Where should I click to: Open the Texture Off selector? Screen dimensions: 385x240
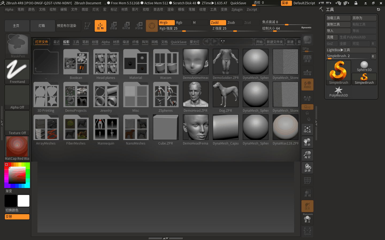[17, 123]
